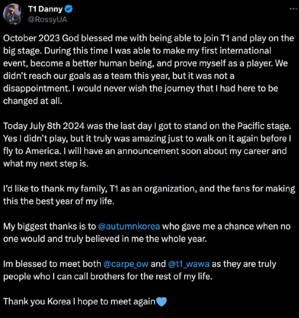Click the paragraph thanking family and T1
The width and height of the screenshot is (299, 318).
[149, 195]
